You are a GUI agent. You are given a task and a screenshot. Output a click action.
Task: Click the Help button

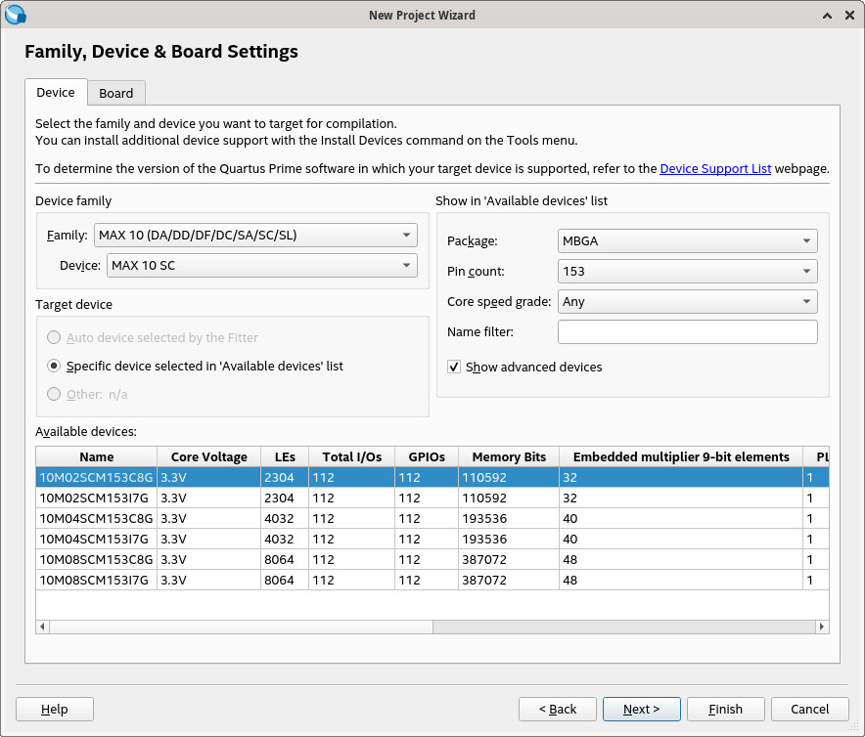click(55, 709)
